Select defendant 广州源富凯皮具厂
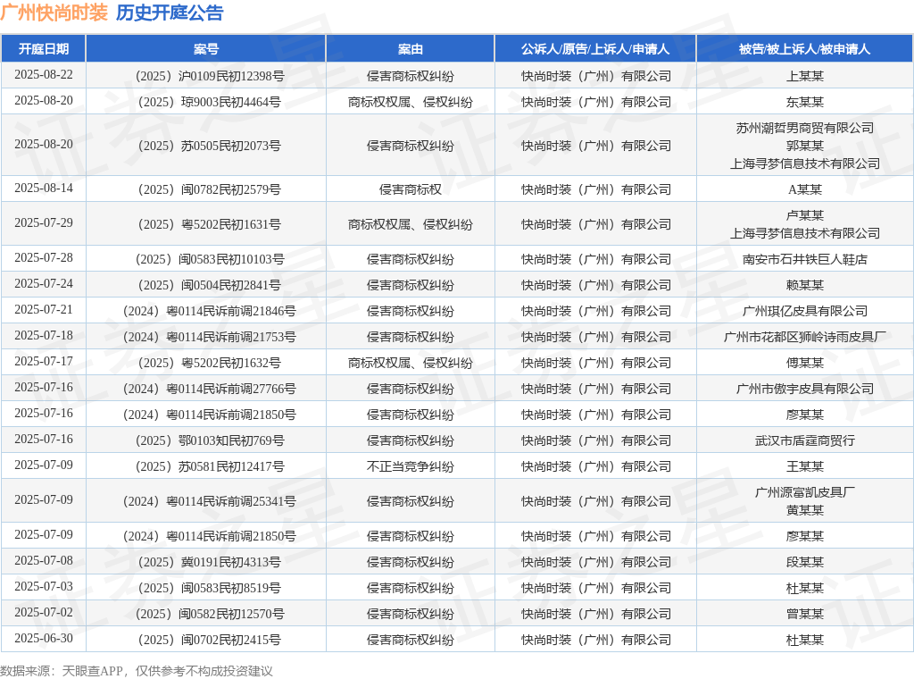Screen dimensions: 914x679 804,492
